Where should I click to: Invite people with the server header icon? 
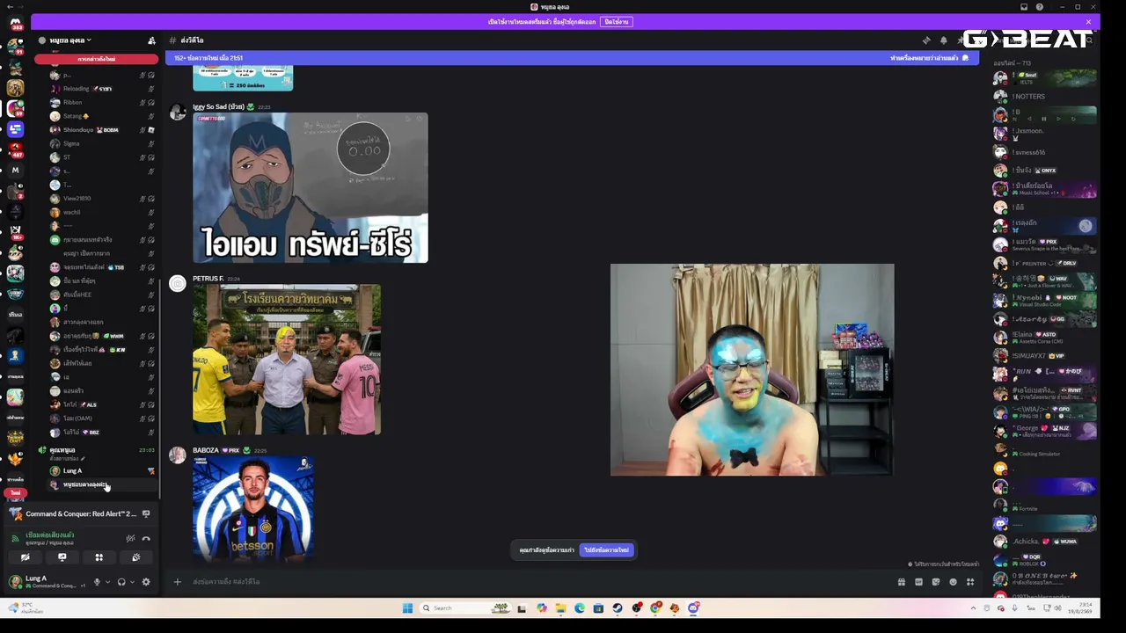pos(151,40)
